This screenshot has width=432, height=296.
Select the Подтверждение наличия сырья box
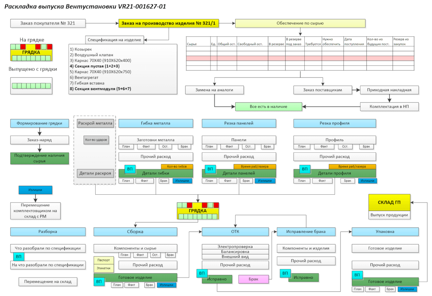tap(39, 158)
